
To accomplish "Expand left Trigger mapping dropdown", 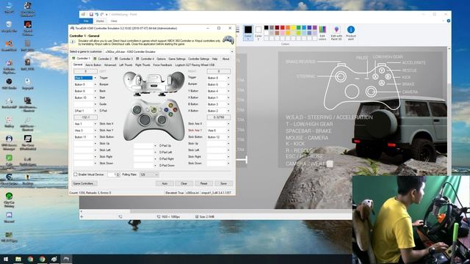I will [95, 78].
